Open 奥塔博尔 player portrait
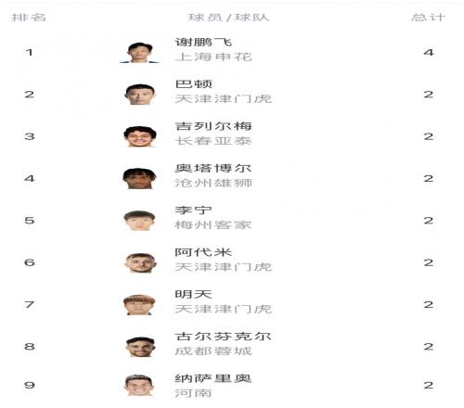The image size is (464, 408). click(139, 178)
